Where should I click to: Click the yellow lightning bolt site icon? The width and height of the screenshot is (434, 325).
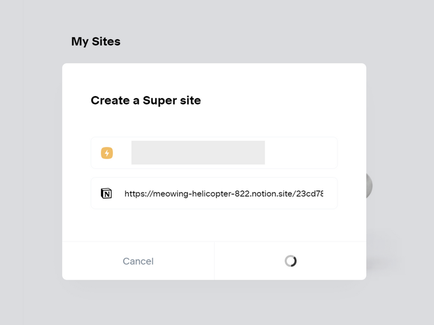click(107, 153)
